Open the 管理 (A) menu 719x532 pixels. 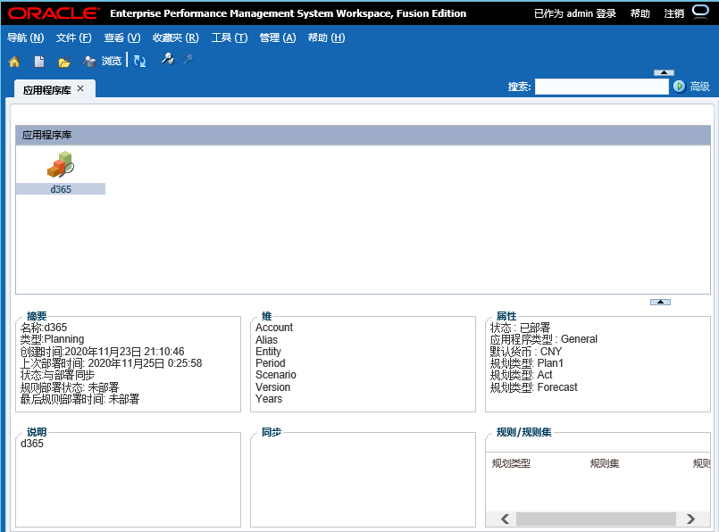(278, 37)
